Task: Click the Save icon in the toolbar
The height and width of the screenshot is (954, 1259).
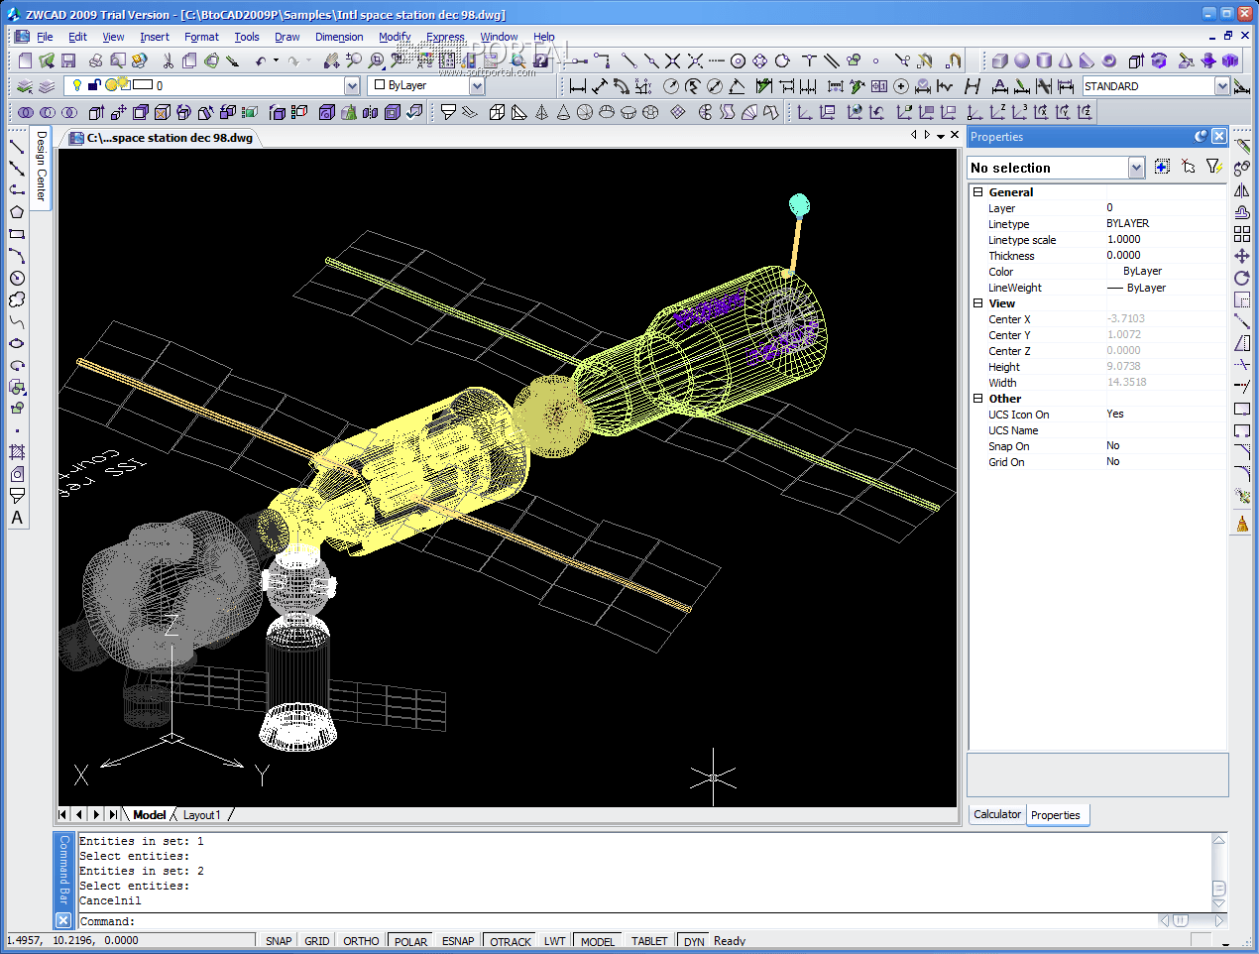Action: 68,61
